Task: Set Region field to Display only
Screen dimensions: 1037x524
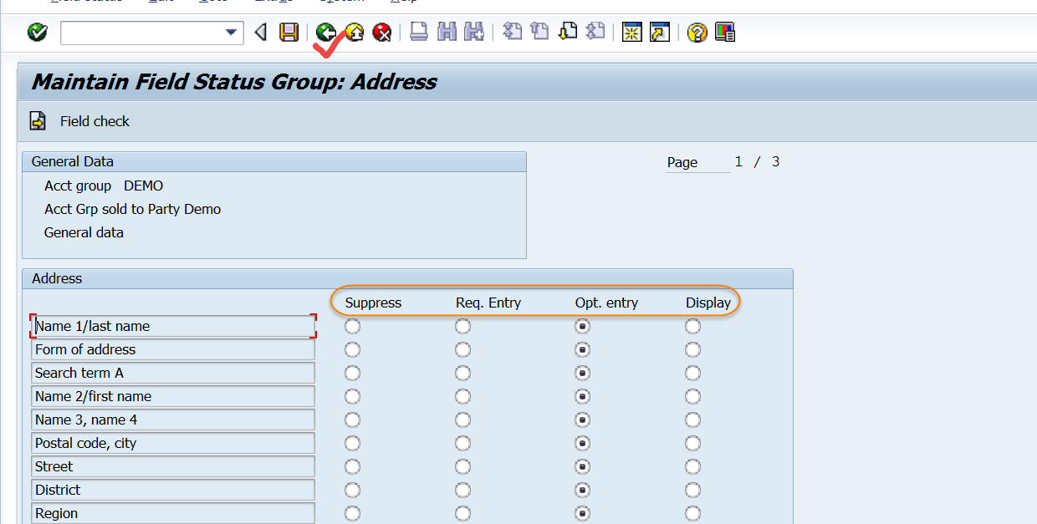Action: point(692,513)
